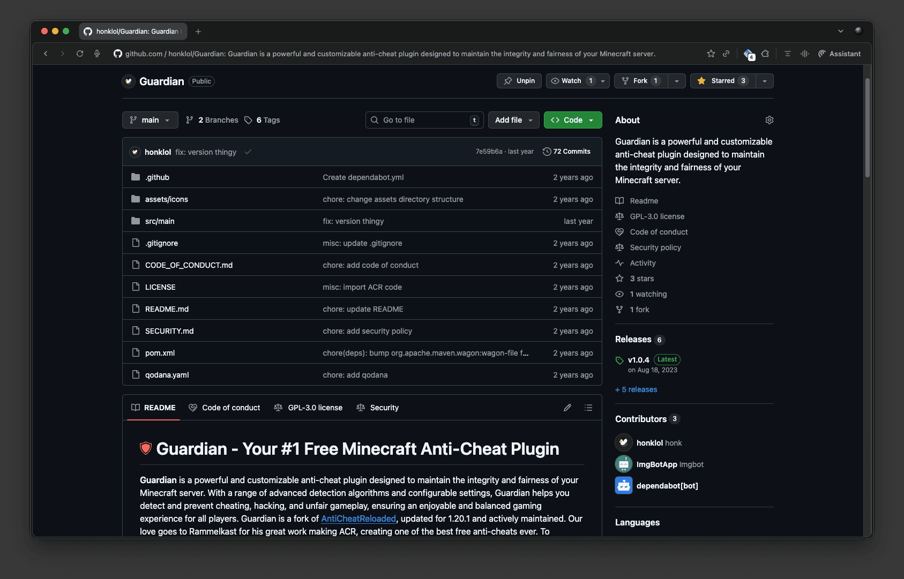Switch to the Code of conduct tab

225,408
